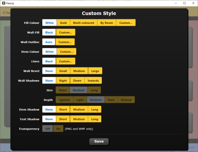The height and width of the screenshot is (152, 198).
Task: Close the PlanUp window
Action: [193, 3]
